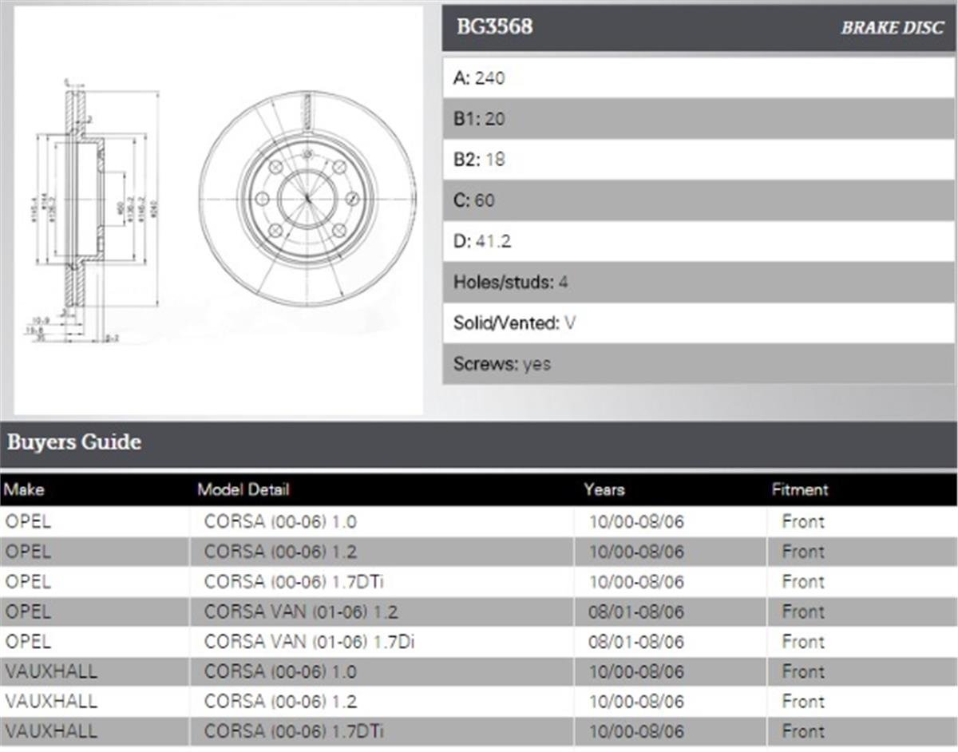The height and width of the screenshot is (752, 958).
Task: Click the BG3568 part number
Action: click(494, 27)
